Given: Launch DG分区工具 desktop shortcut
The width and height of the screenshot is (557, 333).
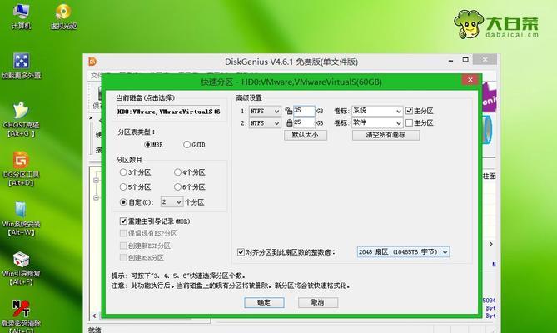Looking at the screenshot, I should click(22, 169).
